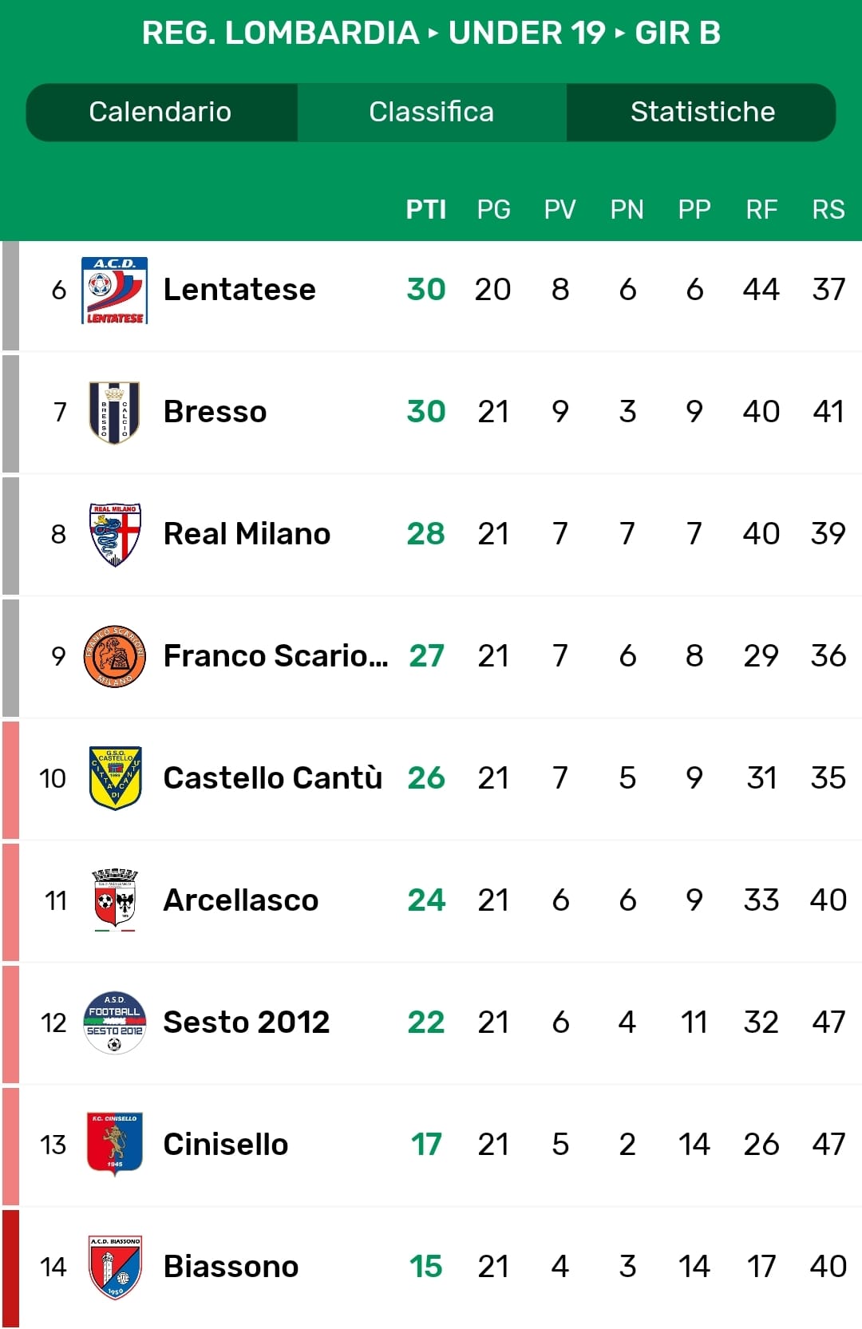This screenshot has width=862, height=1329.
Task: Click the RF column header
Action: [761, 209]
